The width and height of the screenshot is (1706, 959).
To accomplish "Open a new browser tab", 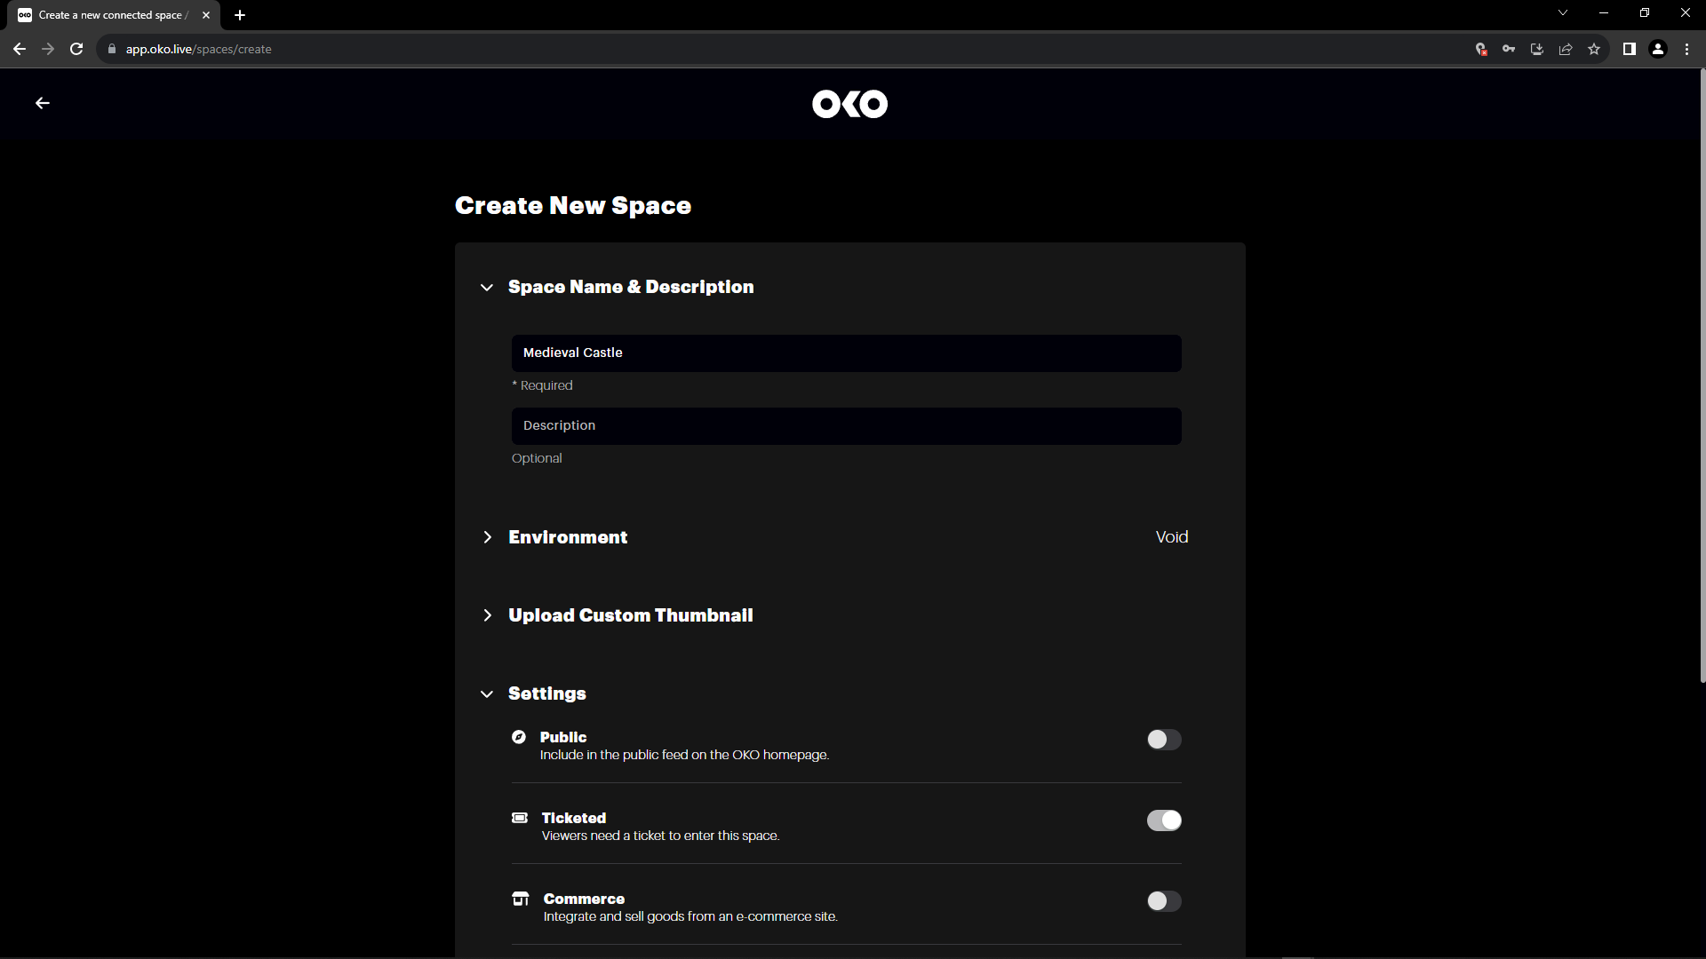I will click(x=240, y=15).
